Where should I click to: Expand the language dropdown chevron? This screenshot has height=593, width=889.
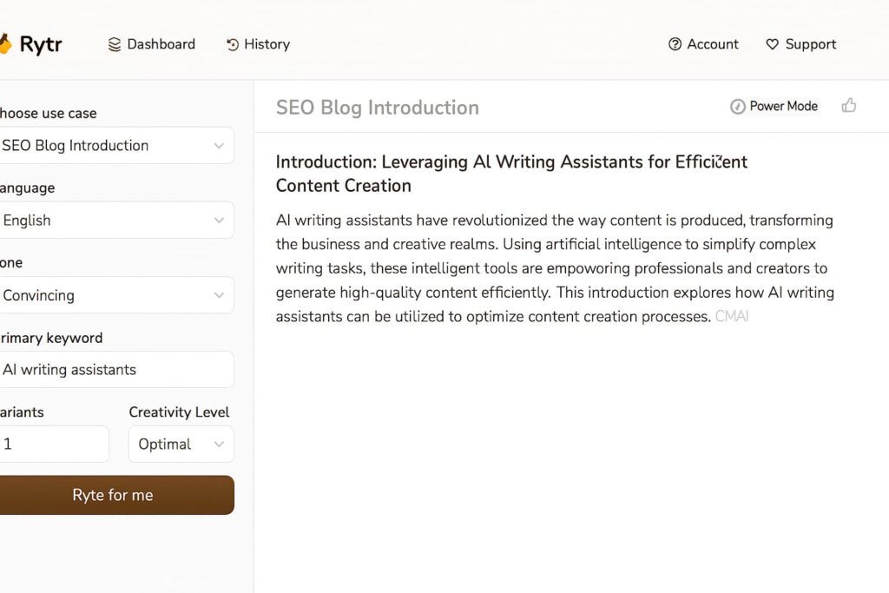[x=219, y=221]
